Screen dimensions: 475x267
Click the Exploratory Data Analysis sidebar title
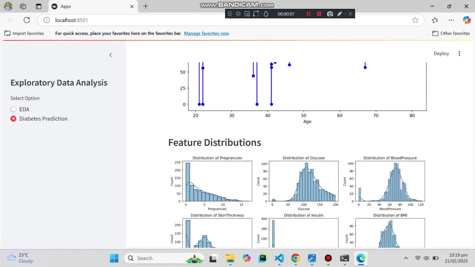59,83
